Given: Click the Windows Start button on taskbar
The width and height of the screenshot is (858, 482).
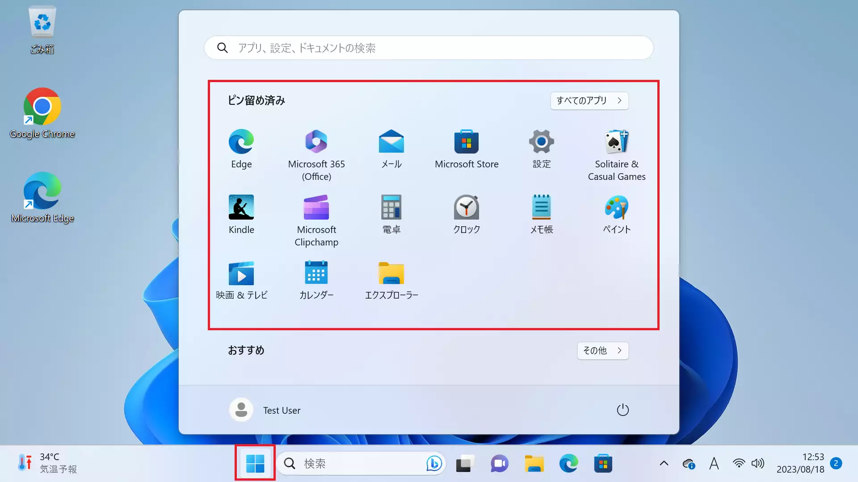Looking at the screenshot, I should click(x=255, y=463).
